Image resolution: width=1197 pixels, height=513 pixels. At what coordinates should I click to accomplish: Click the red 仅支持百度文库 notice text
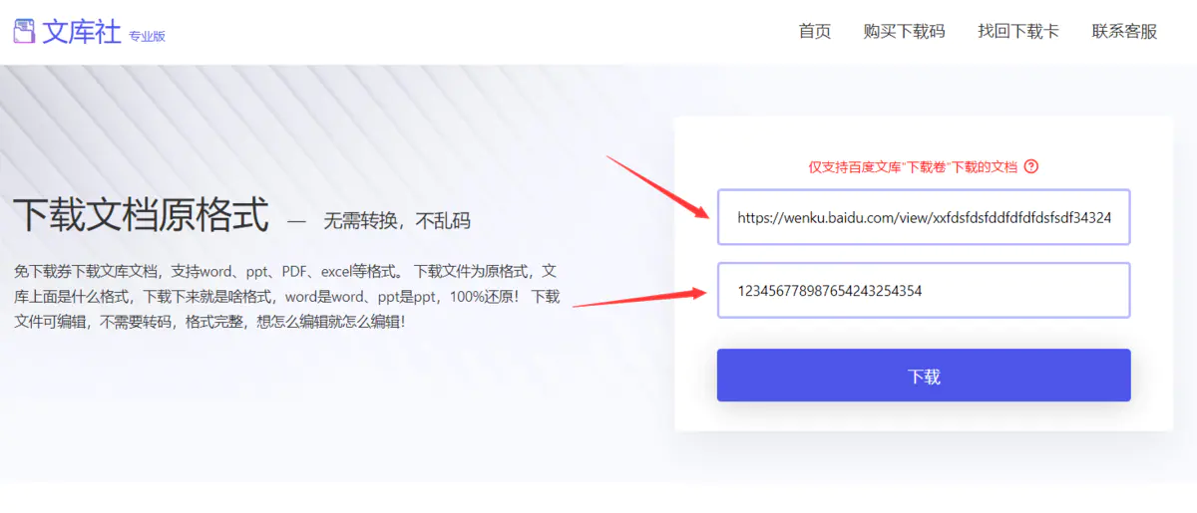click(913, 166)
